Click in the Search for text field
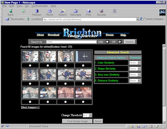The image size is (167, 129). (71, 42)
